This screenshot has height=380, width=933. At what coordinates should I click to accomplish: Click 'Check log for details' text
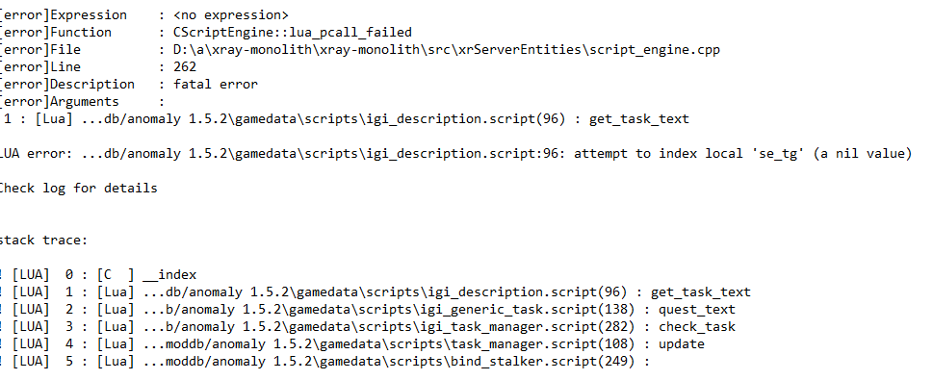tap(78, 188)
